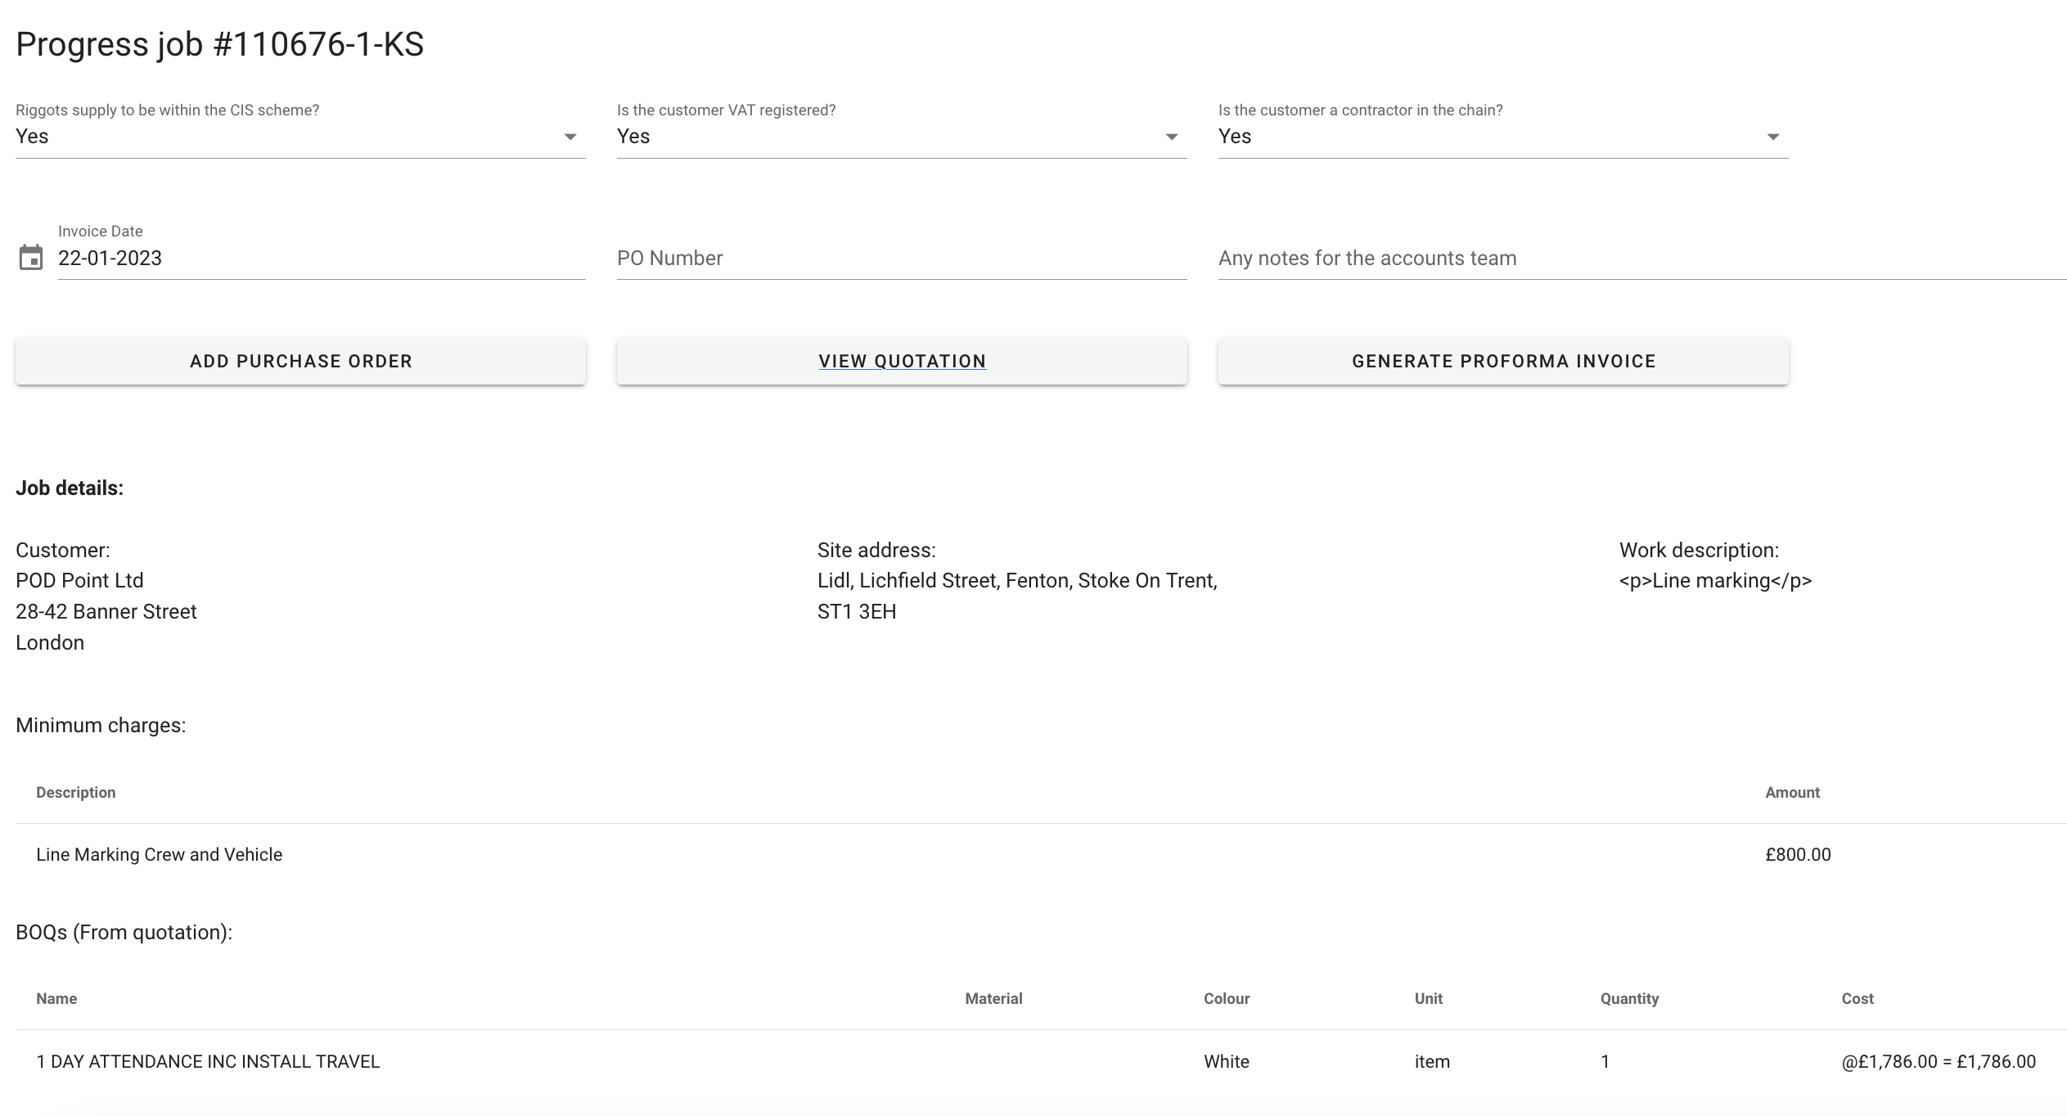Select the Line Marking Crew and Vehicle row
The height and width of the screenshot is (1116, 2067).
(x=160, y=855)
